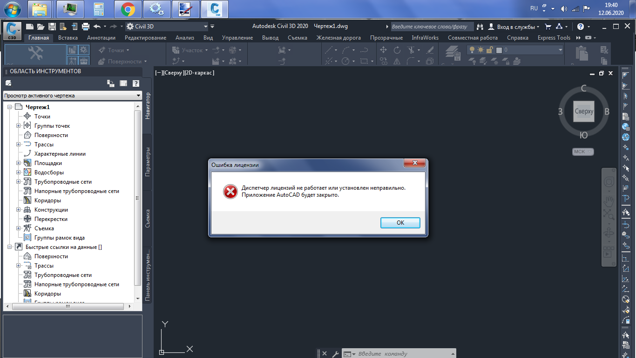This screenshot has height=358, width=636.
Task: Click the Civil 3D application menu button
Action: click(12, 31)
